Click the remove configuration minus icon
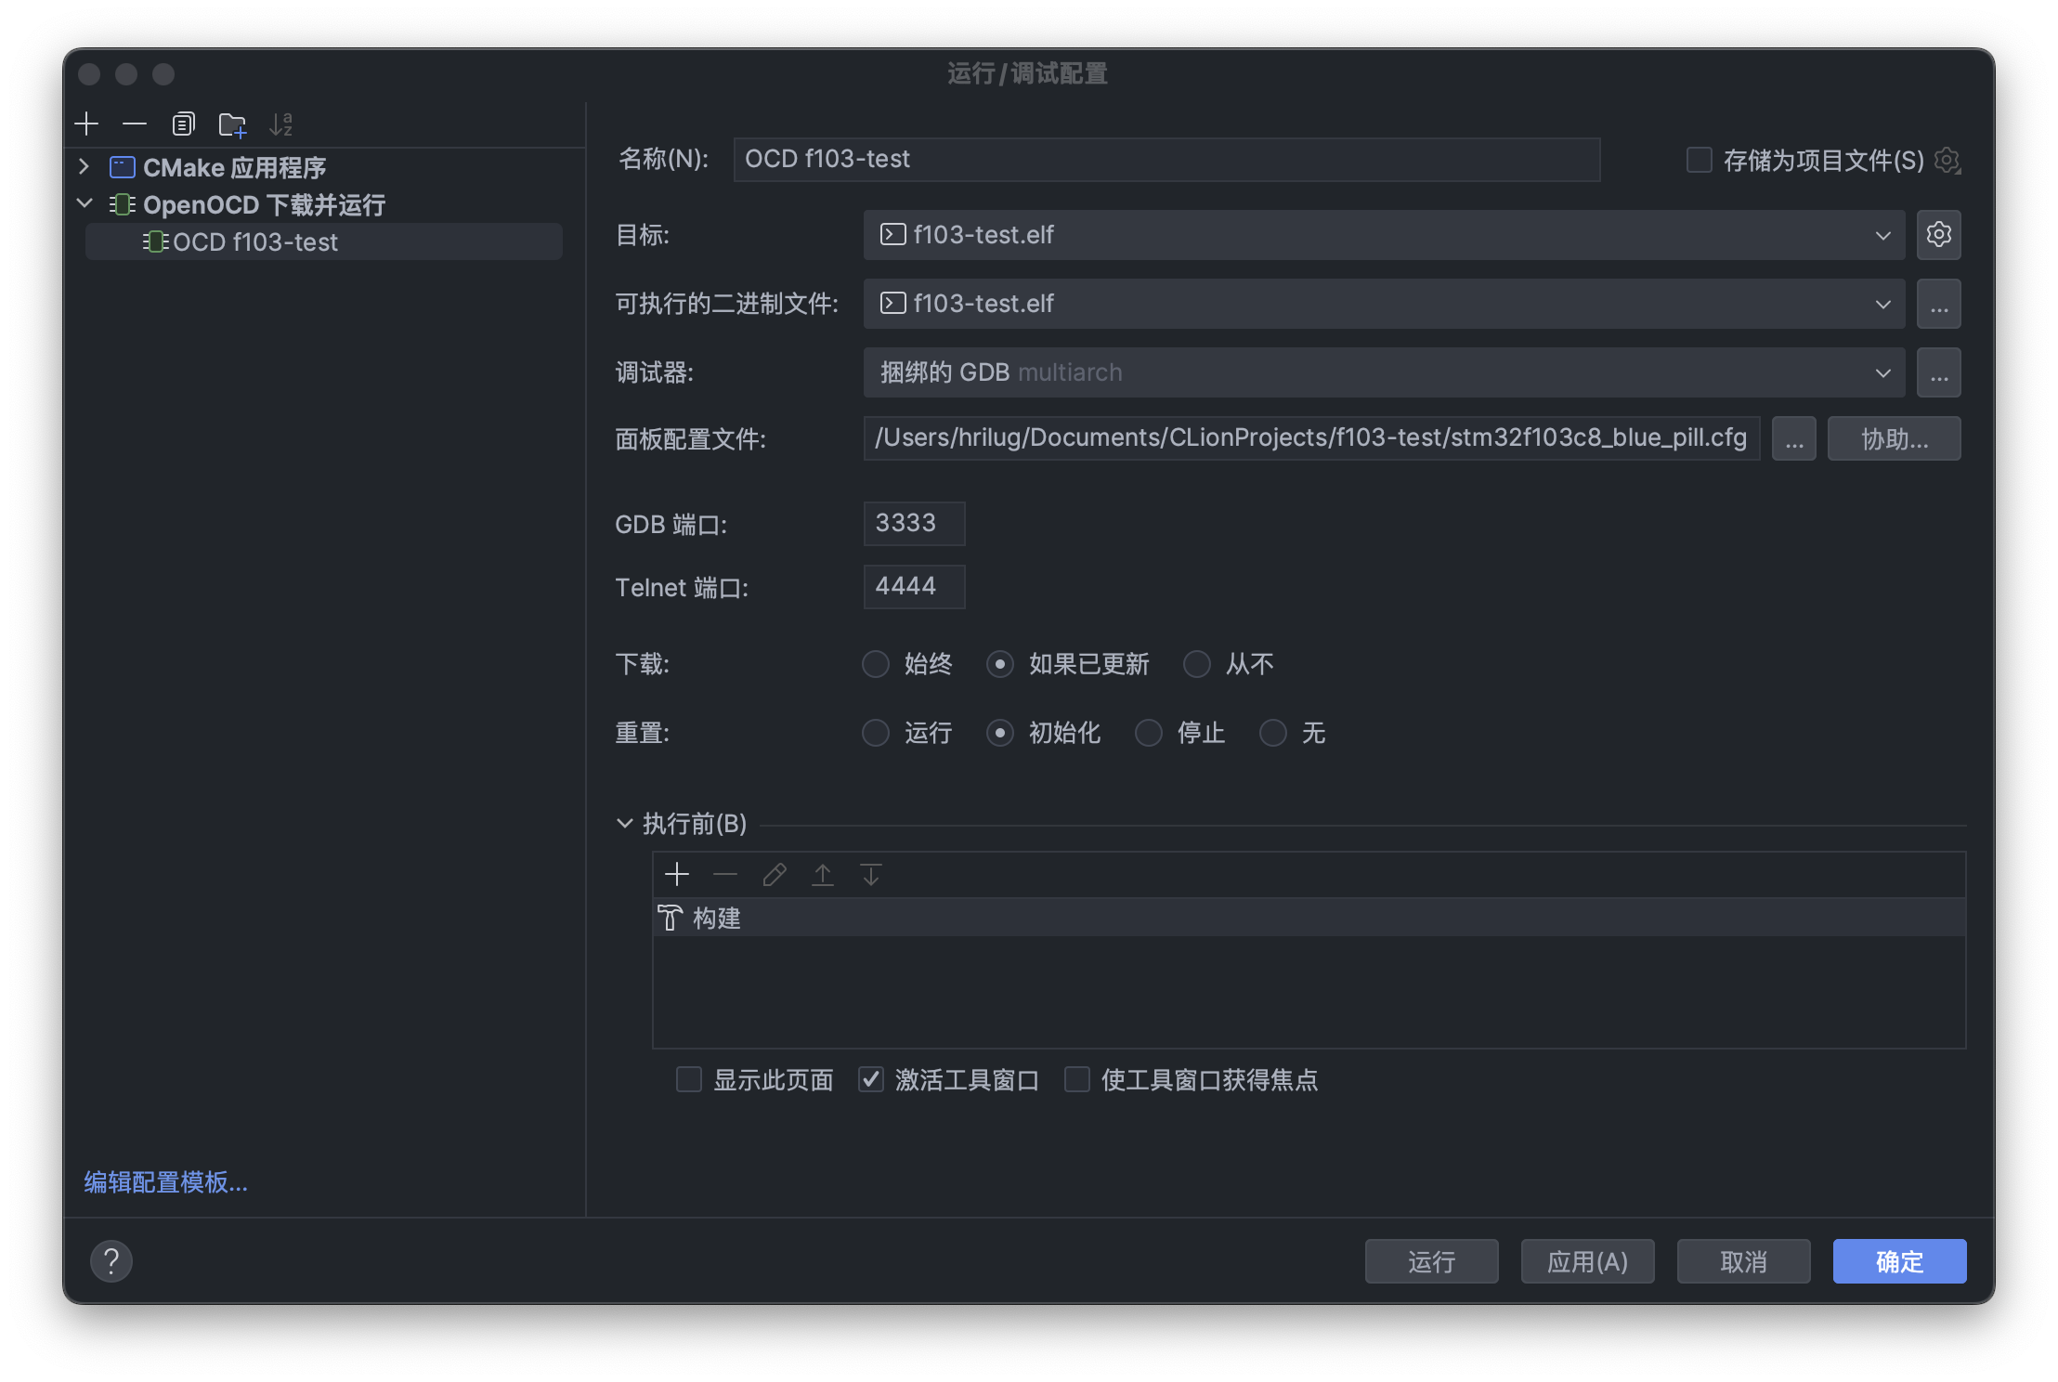2058x1382 pixels. click(135, 124)
